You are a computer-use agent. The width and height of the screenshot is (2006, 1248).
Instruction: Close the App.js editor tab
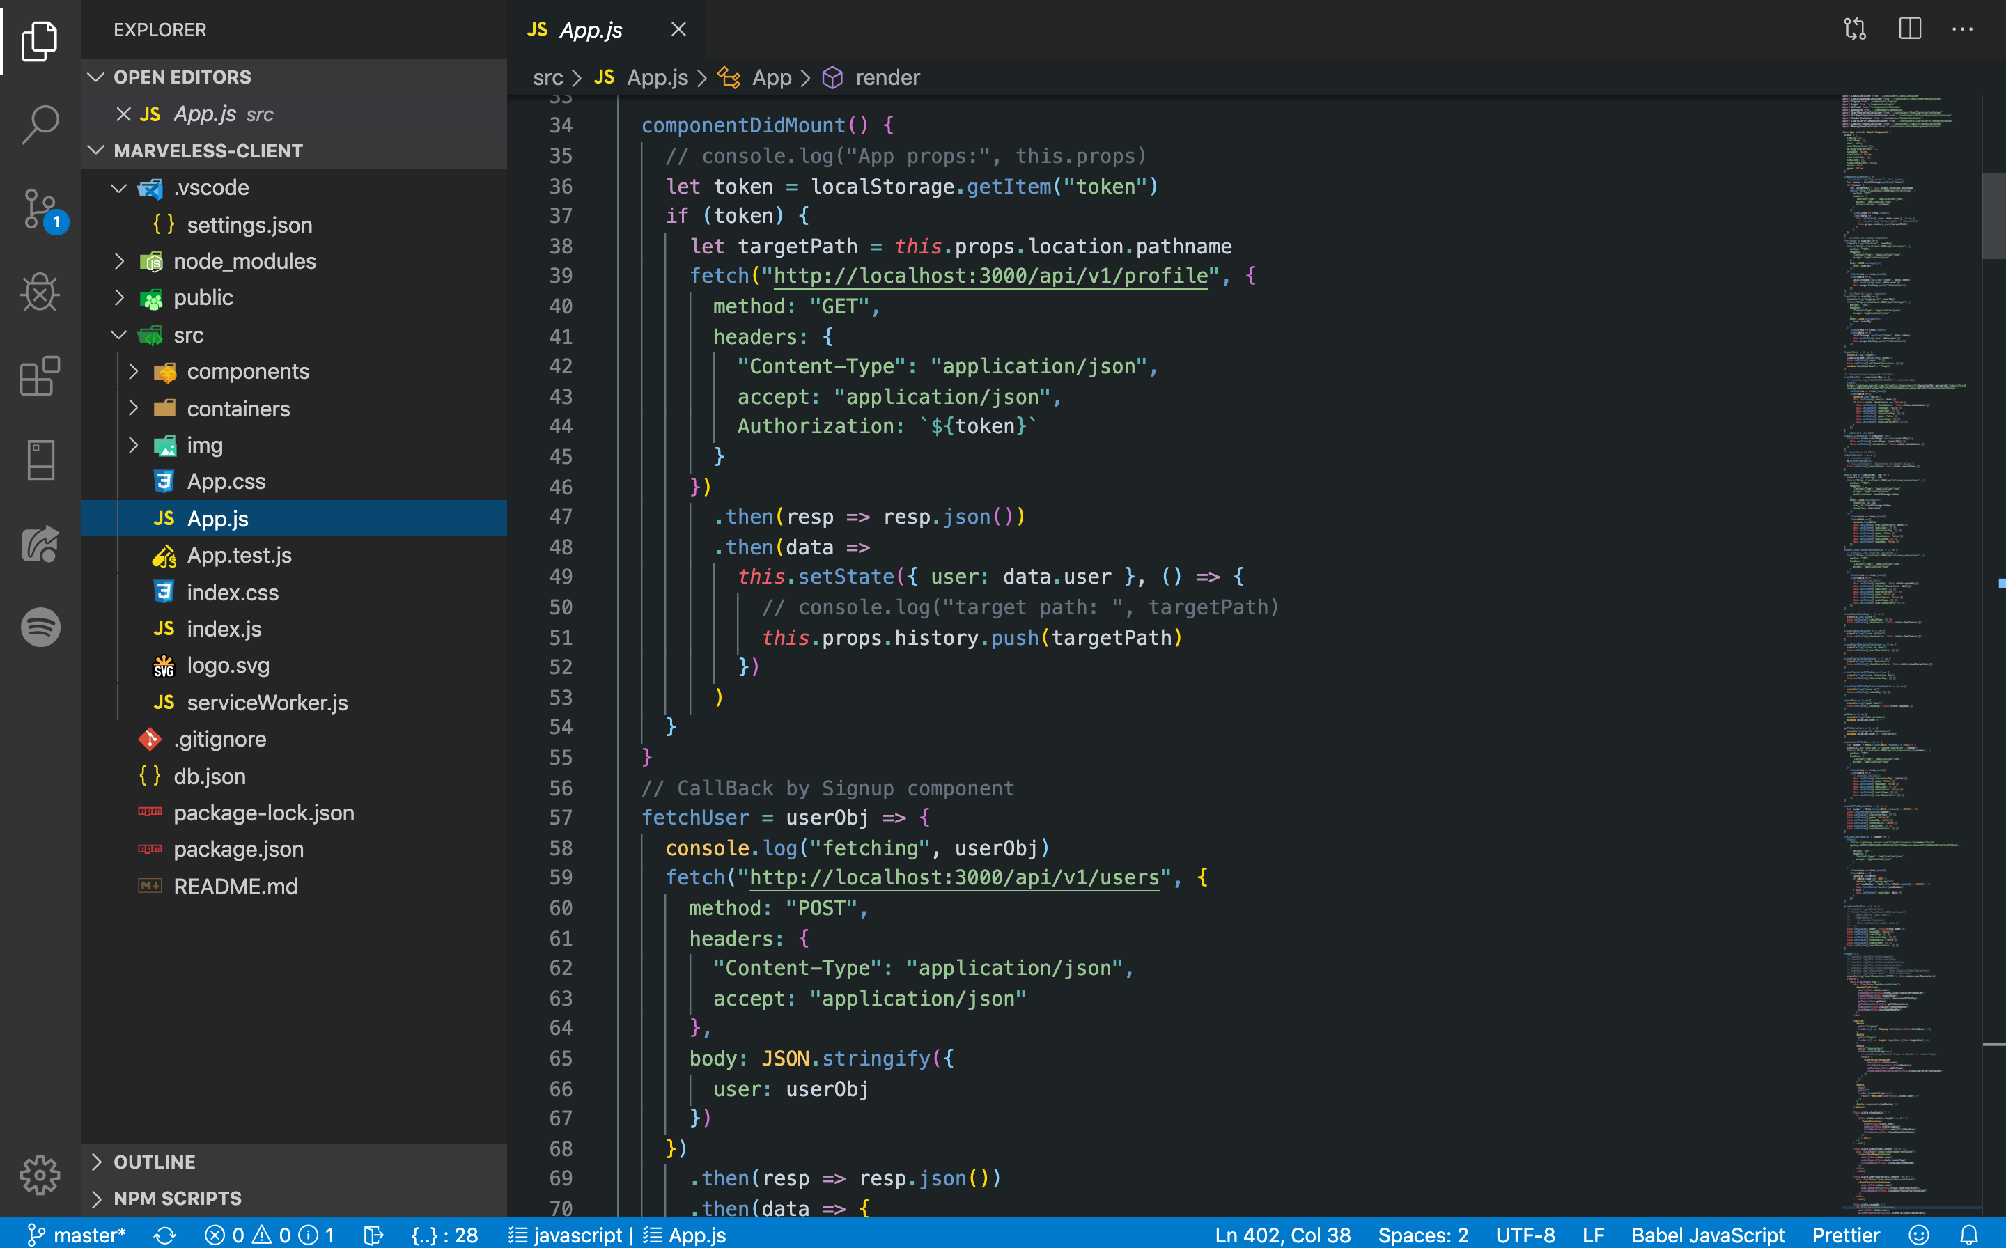pyautogui.click(x=678, y=30)
